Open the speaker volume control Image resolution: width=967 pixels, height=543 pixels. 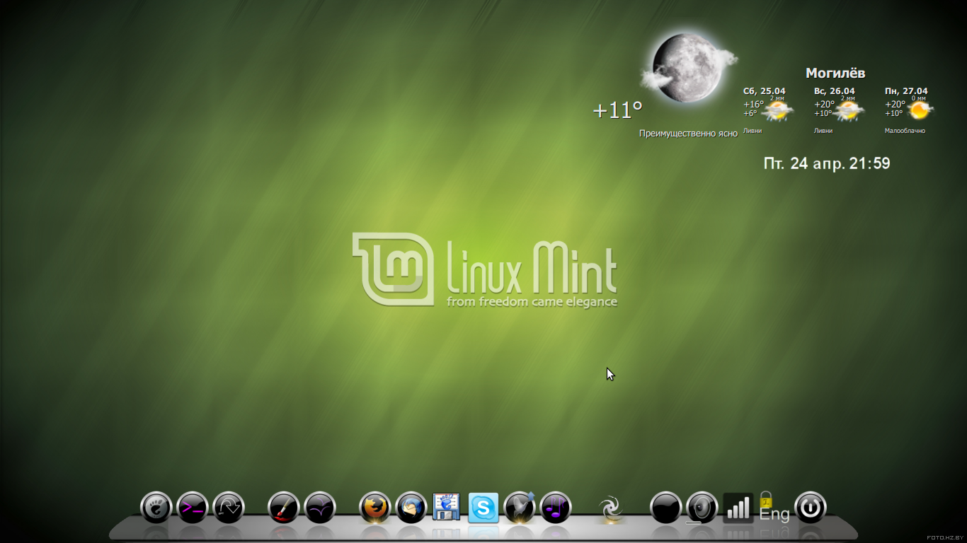click(x=702, y=507)
